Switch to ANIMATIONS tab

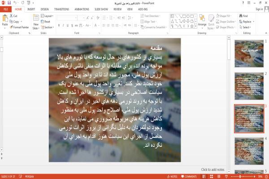[x=82, y=9]
